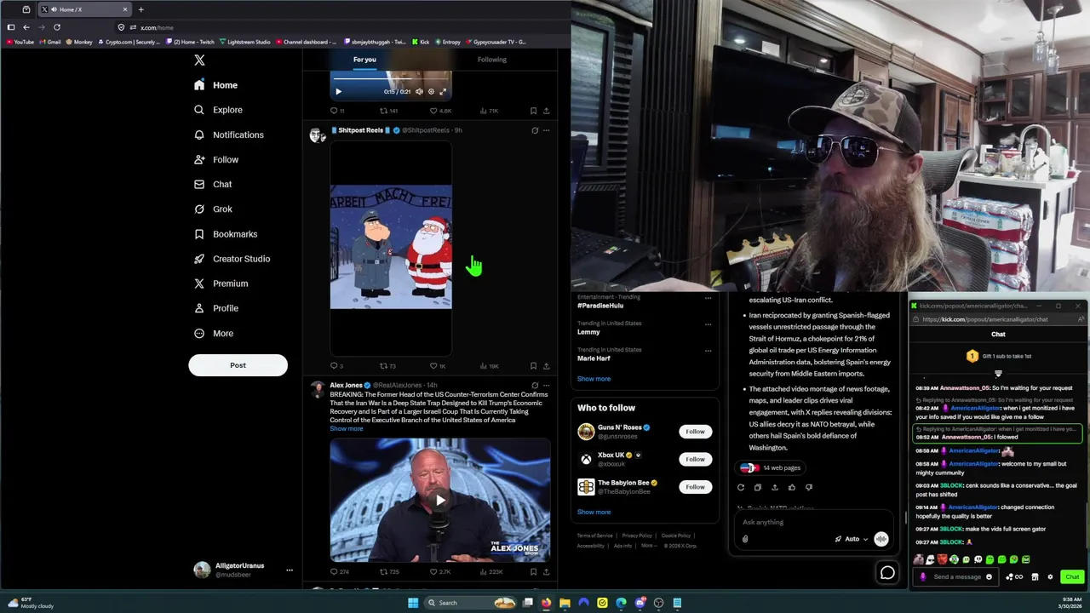1090x613 pixels.
Task: Open the Kick bookmark in bookmarks bar
Action: pos(421,42)
